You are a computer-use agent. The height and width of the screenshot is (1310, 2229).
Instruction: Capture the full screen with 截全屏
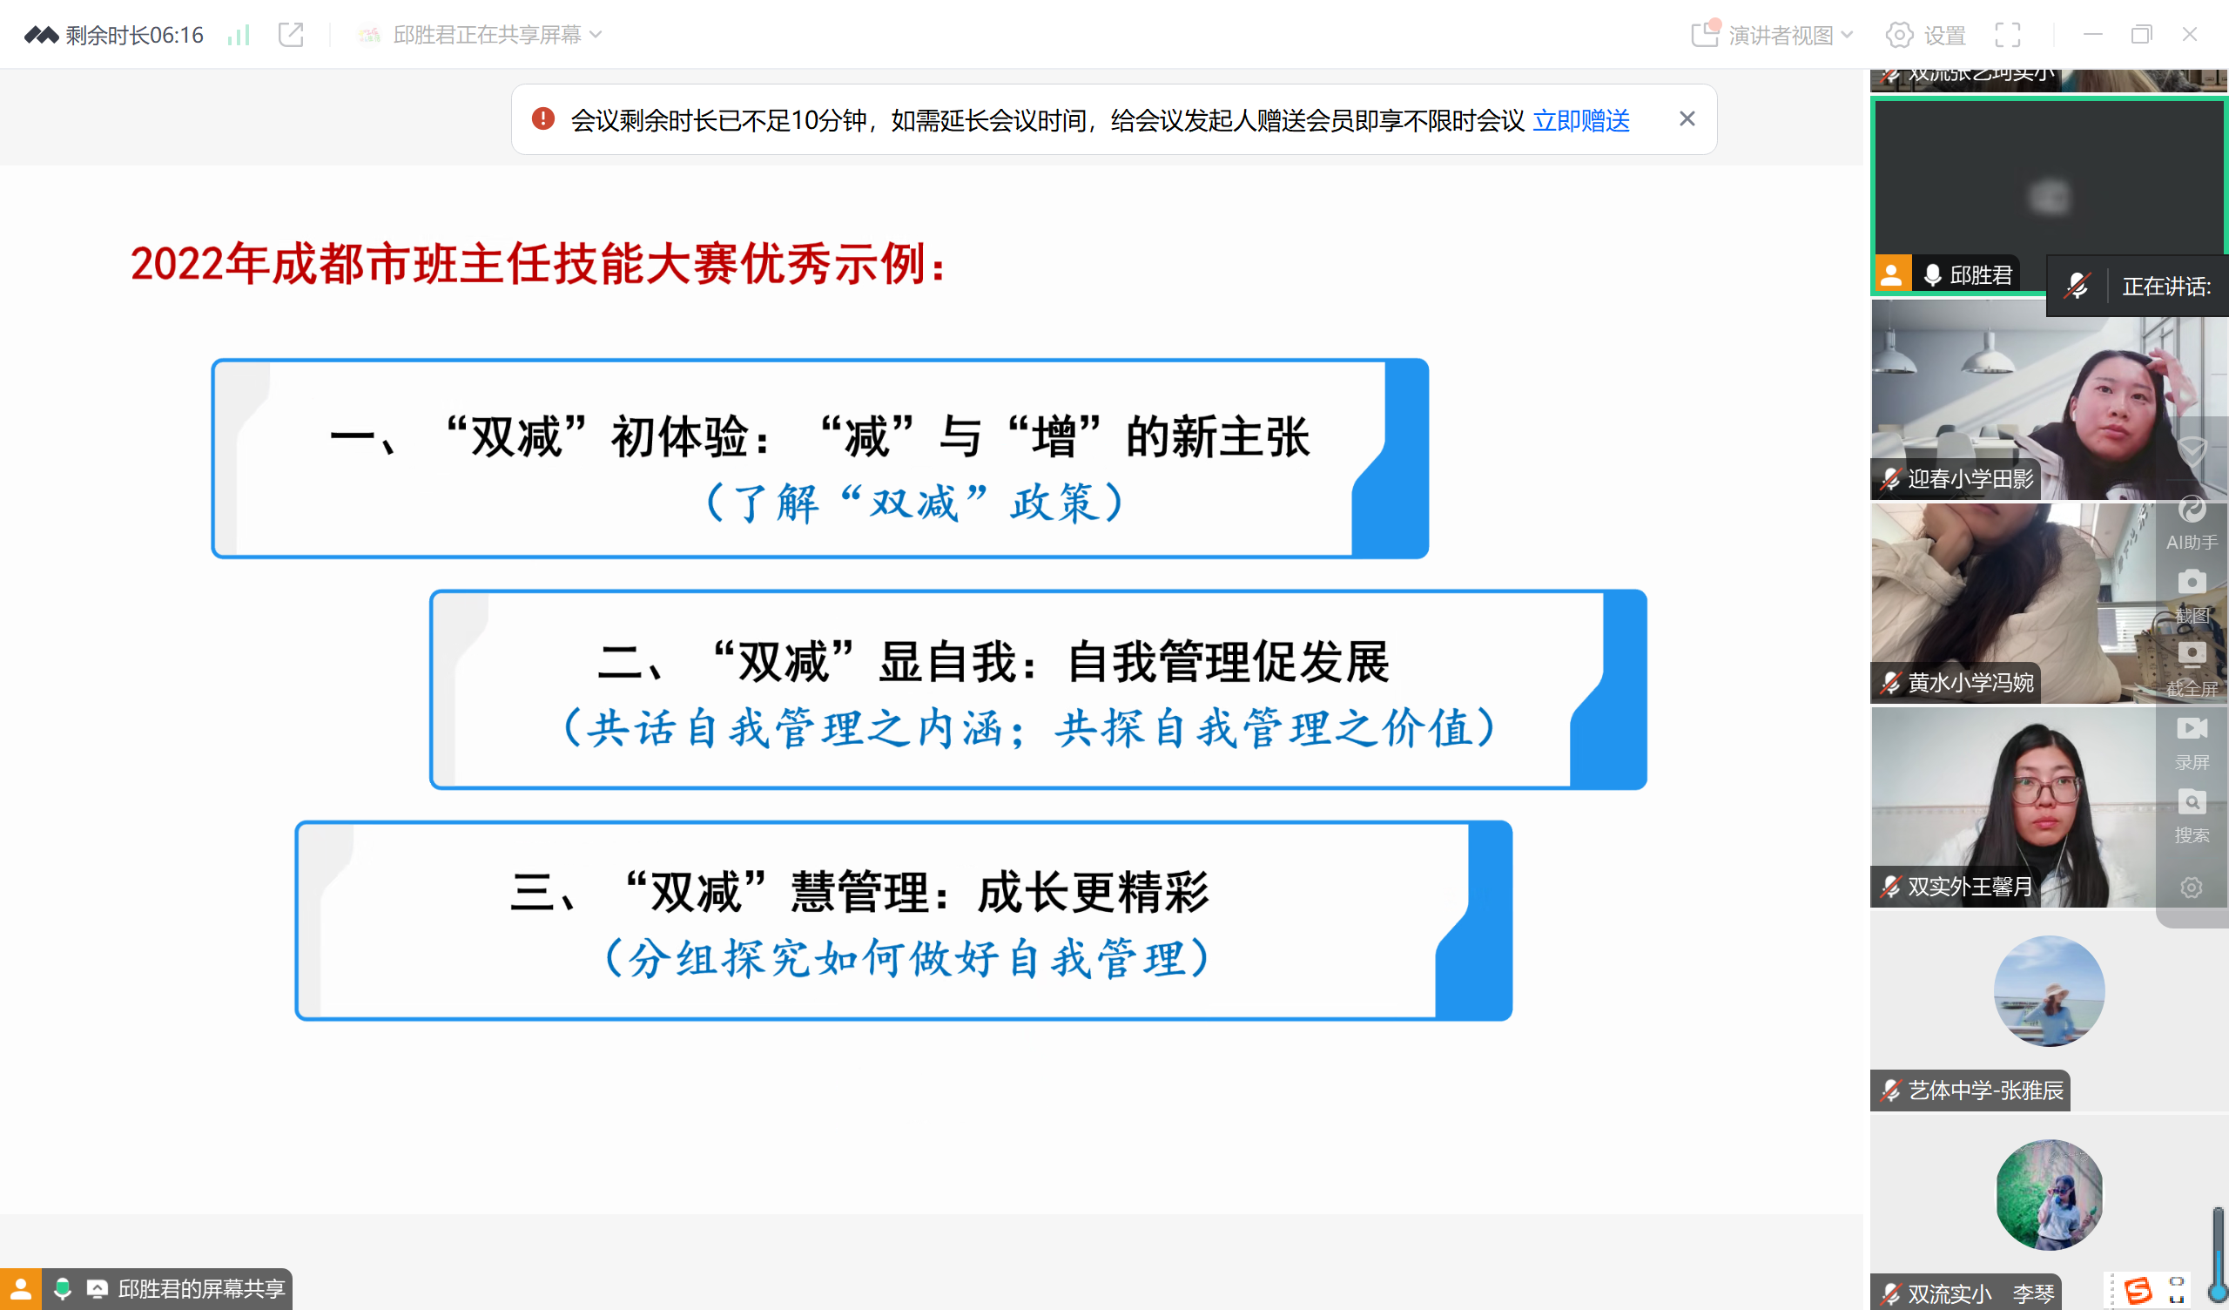[x=2192, y=671]
